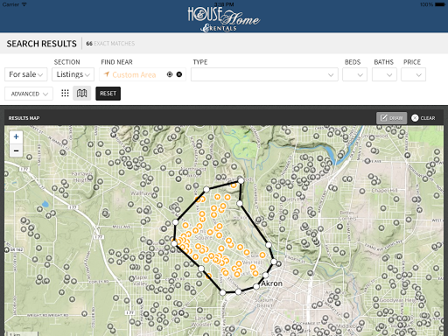This screenshot has height=336, width=448.
Task: Click the Reset button
Action: (108, 94)
